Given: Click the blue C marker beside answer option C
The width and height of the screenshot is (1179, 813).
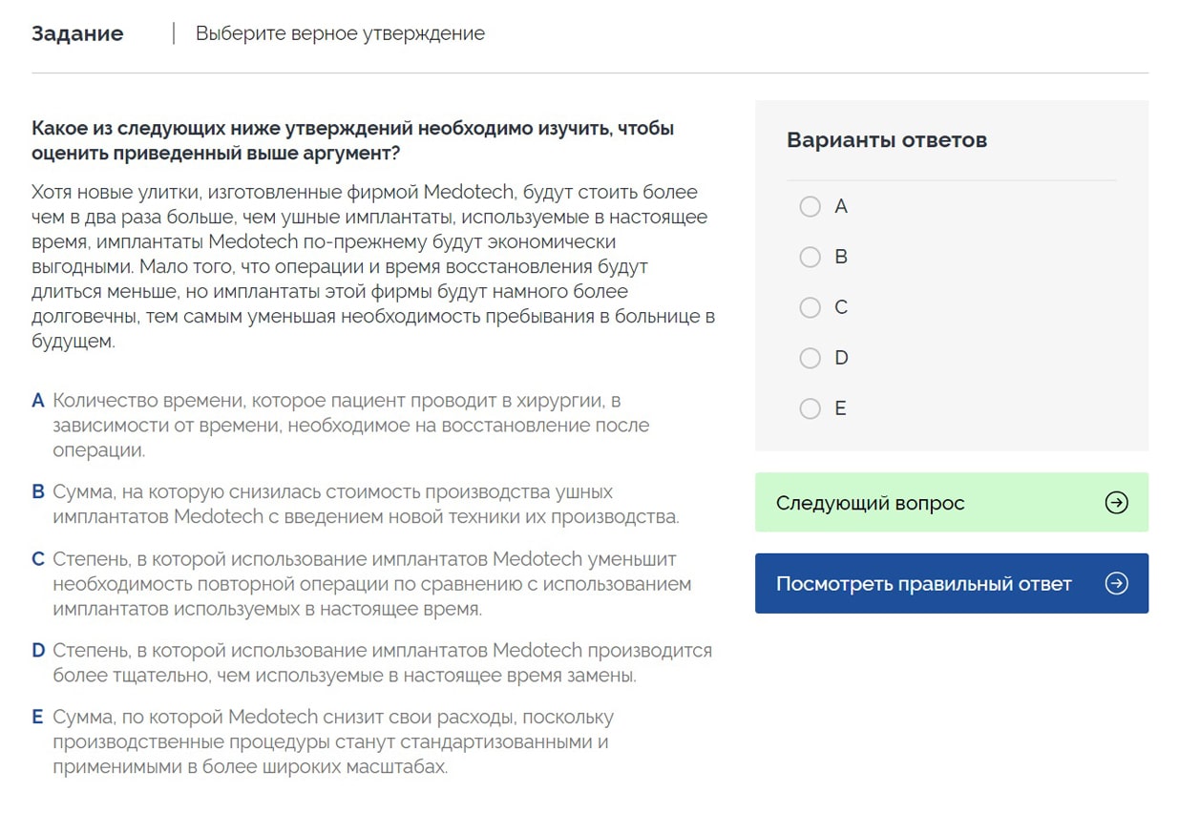Looking at the screenshot, I should pos(38,560).
